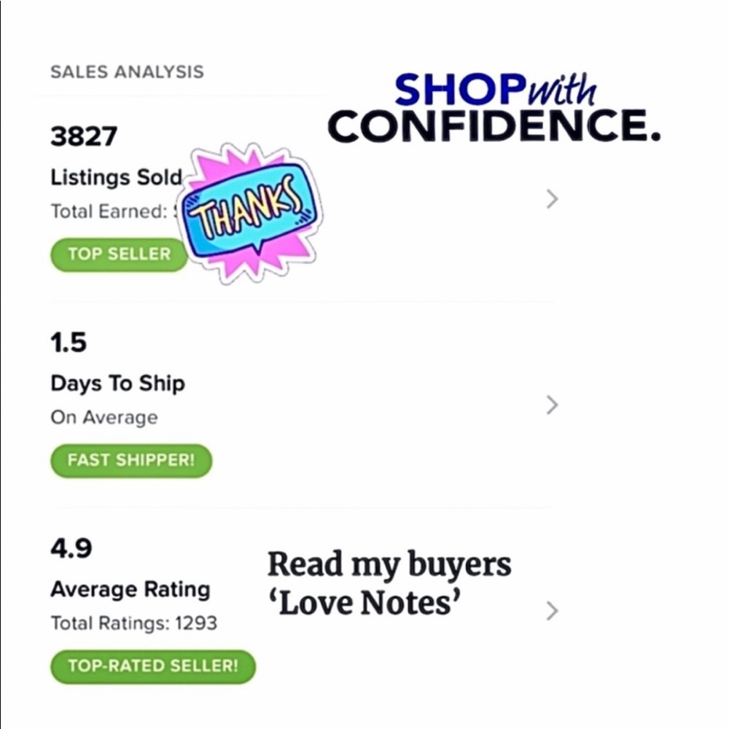Click the Average Rating label
The height and width of the screenshot is (729, 729).
(x=130, y=590)
